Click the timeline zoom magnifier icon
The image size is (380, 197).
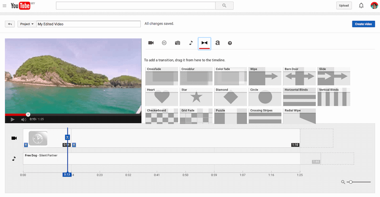[343, 182]
